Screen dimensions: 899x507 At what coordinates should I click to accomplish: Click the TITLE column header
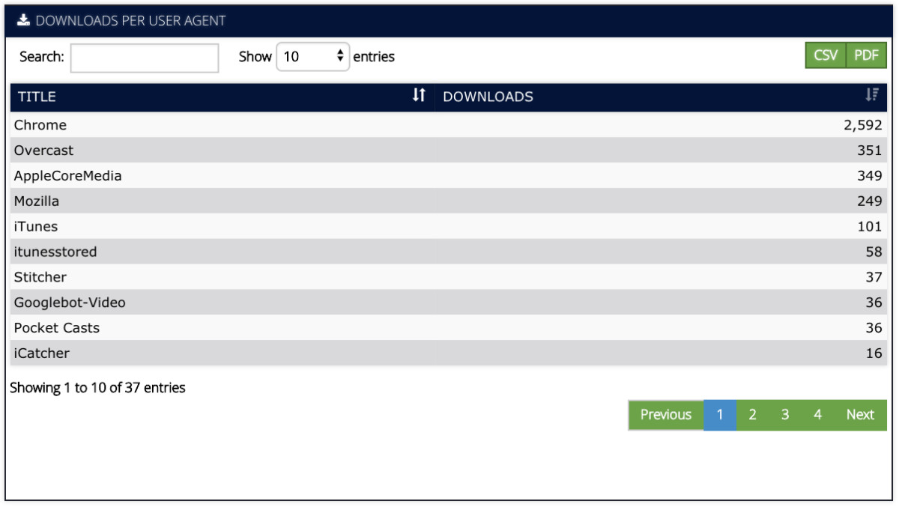point(223,97)
